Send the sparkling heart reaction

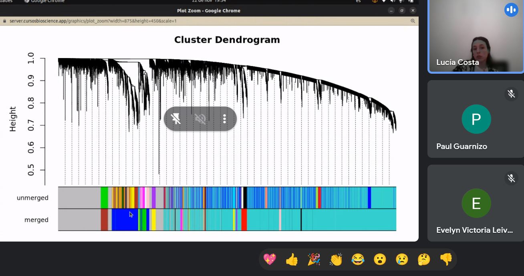tap(270, 259)
